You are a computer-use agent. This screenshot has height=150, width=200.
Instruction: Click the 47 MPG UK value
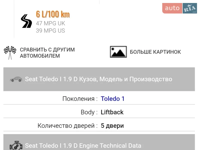[x=50, y=23]
